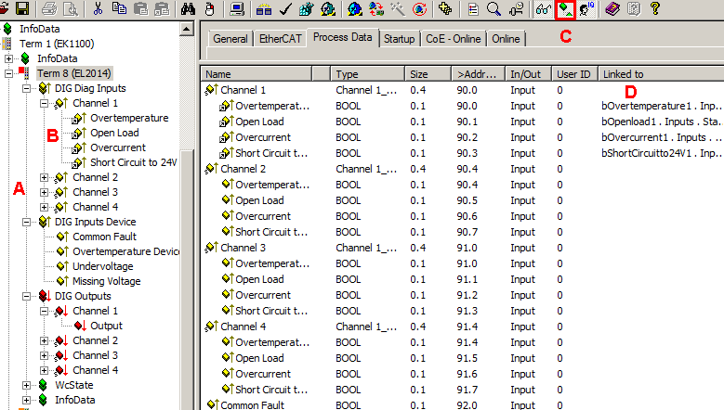Sort by the In/Out column header
This screenshot has width=724, height=410.
[x=529, y=73]
